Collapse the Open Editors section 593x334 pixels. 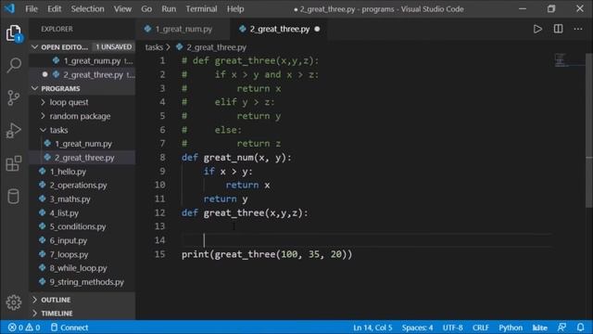[x=35, y=47]
